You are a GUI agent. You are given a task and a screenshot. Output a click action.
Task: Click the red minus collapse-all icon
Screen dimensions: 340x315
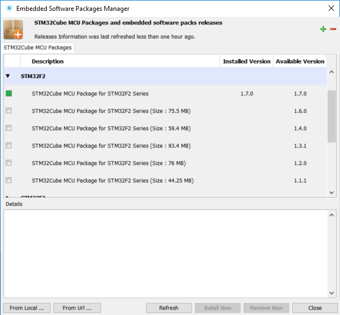click(333, 29)
